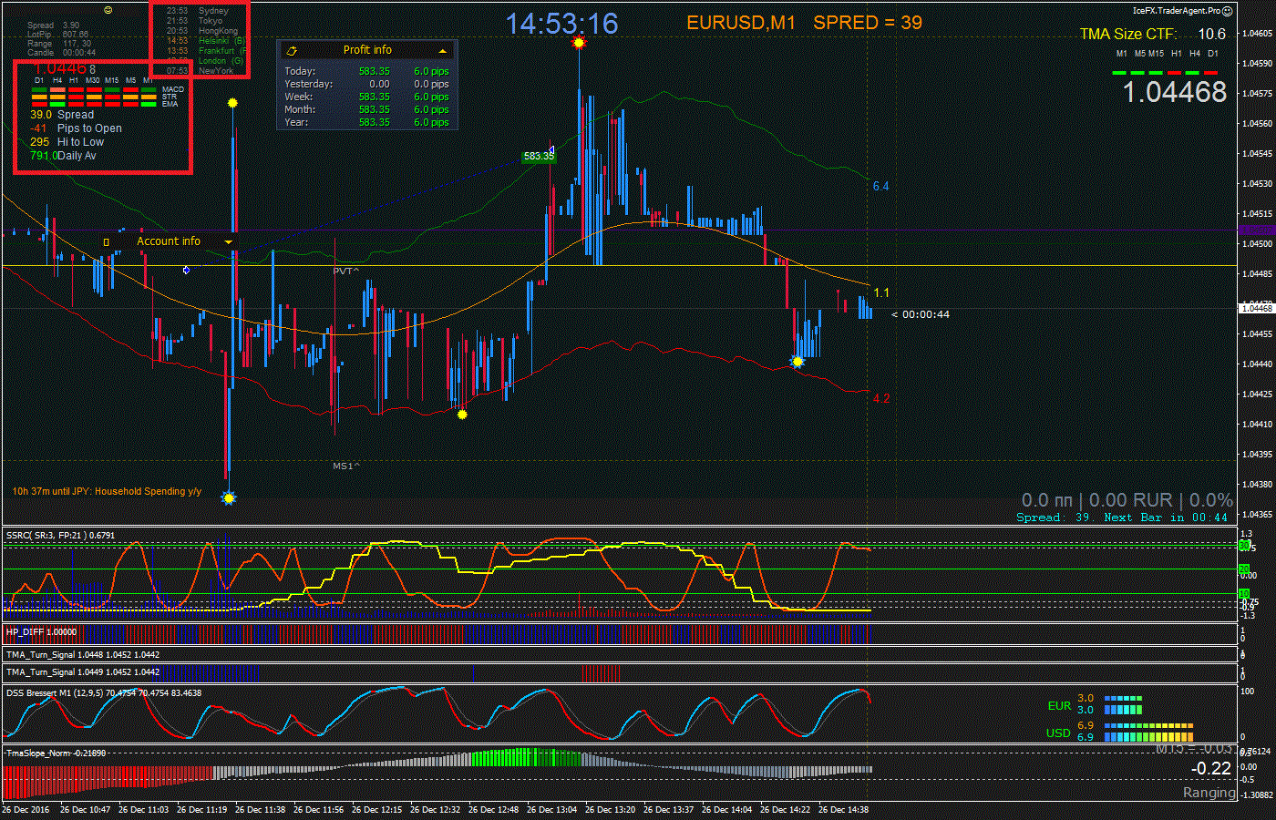Image resolution: width=1276 pixels, height=820 pixels.
Task: Click the USD currency strength bars
Action: (x=1148, y=732)
